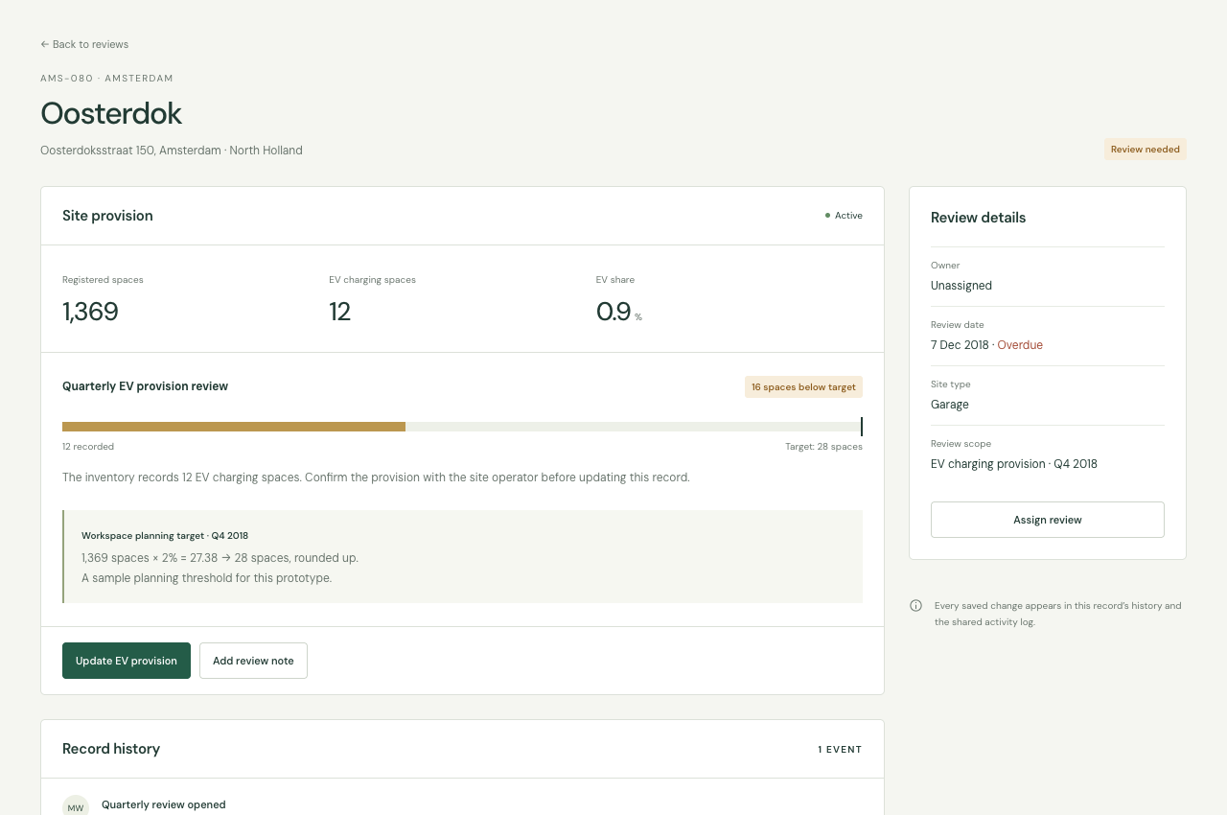
Task: Open the Add review note button
Action: (253, 661)
